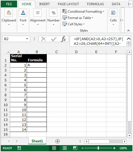Click the macro recording status bar icon

coord(19,148)
